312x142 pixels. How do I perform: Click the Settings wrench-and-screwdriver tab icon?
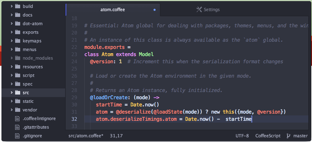click(199, 10)
